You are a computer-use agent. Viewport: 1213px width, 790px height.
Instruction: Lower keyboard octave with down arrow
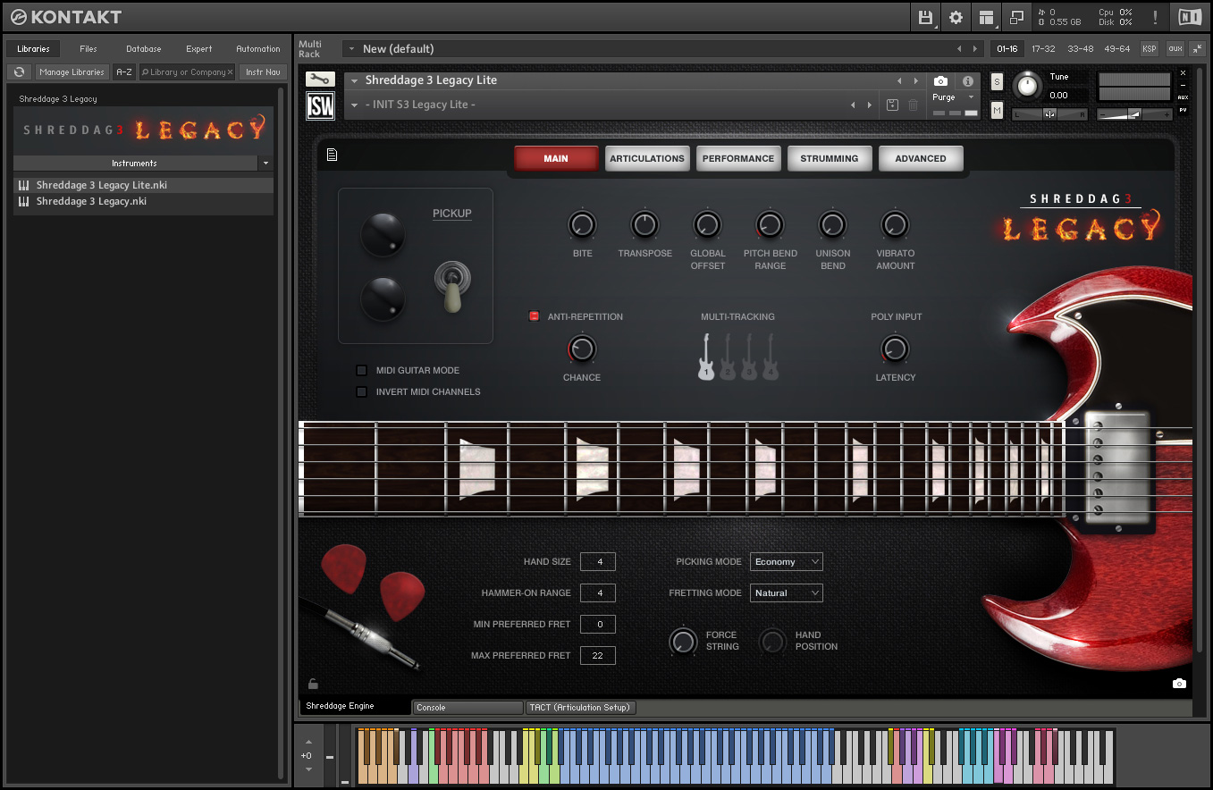(308, 769)
